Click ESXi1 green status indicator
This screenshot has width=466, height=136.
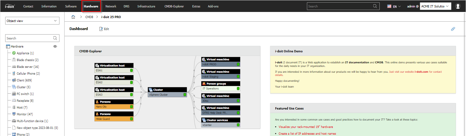pos(132,70)
